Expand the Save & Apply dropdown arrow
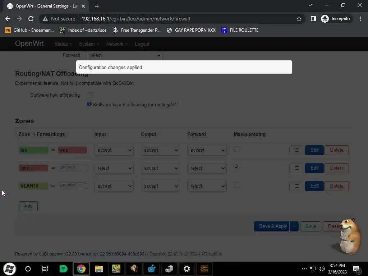This screenshot has width=368, height=276. coord(294,226)
